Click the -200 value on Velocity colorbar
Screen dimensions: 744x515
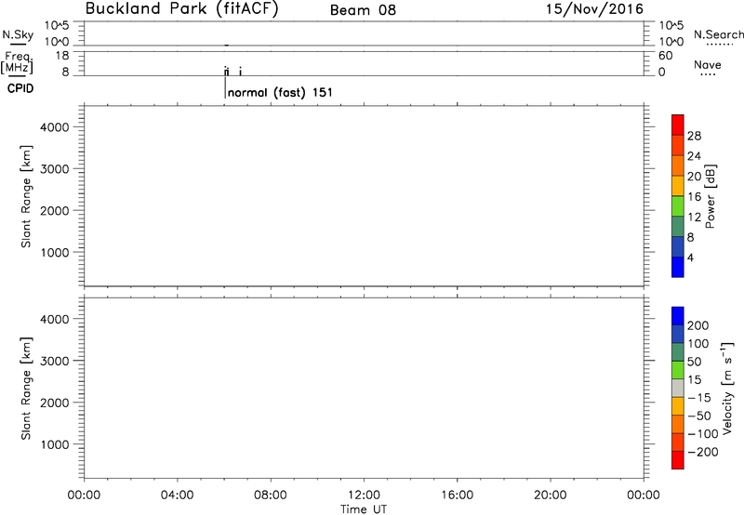pos(702,452)
